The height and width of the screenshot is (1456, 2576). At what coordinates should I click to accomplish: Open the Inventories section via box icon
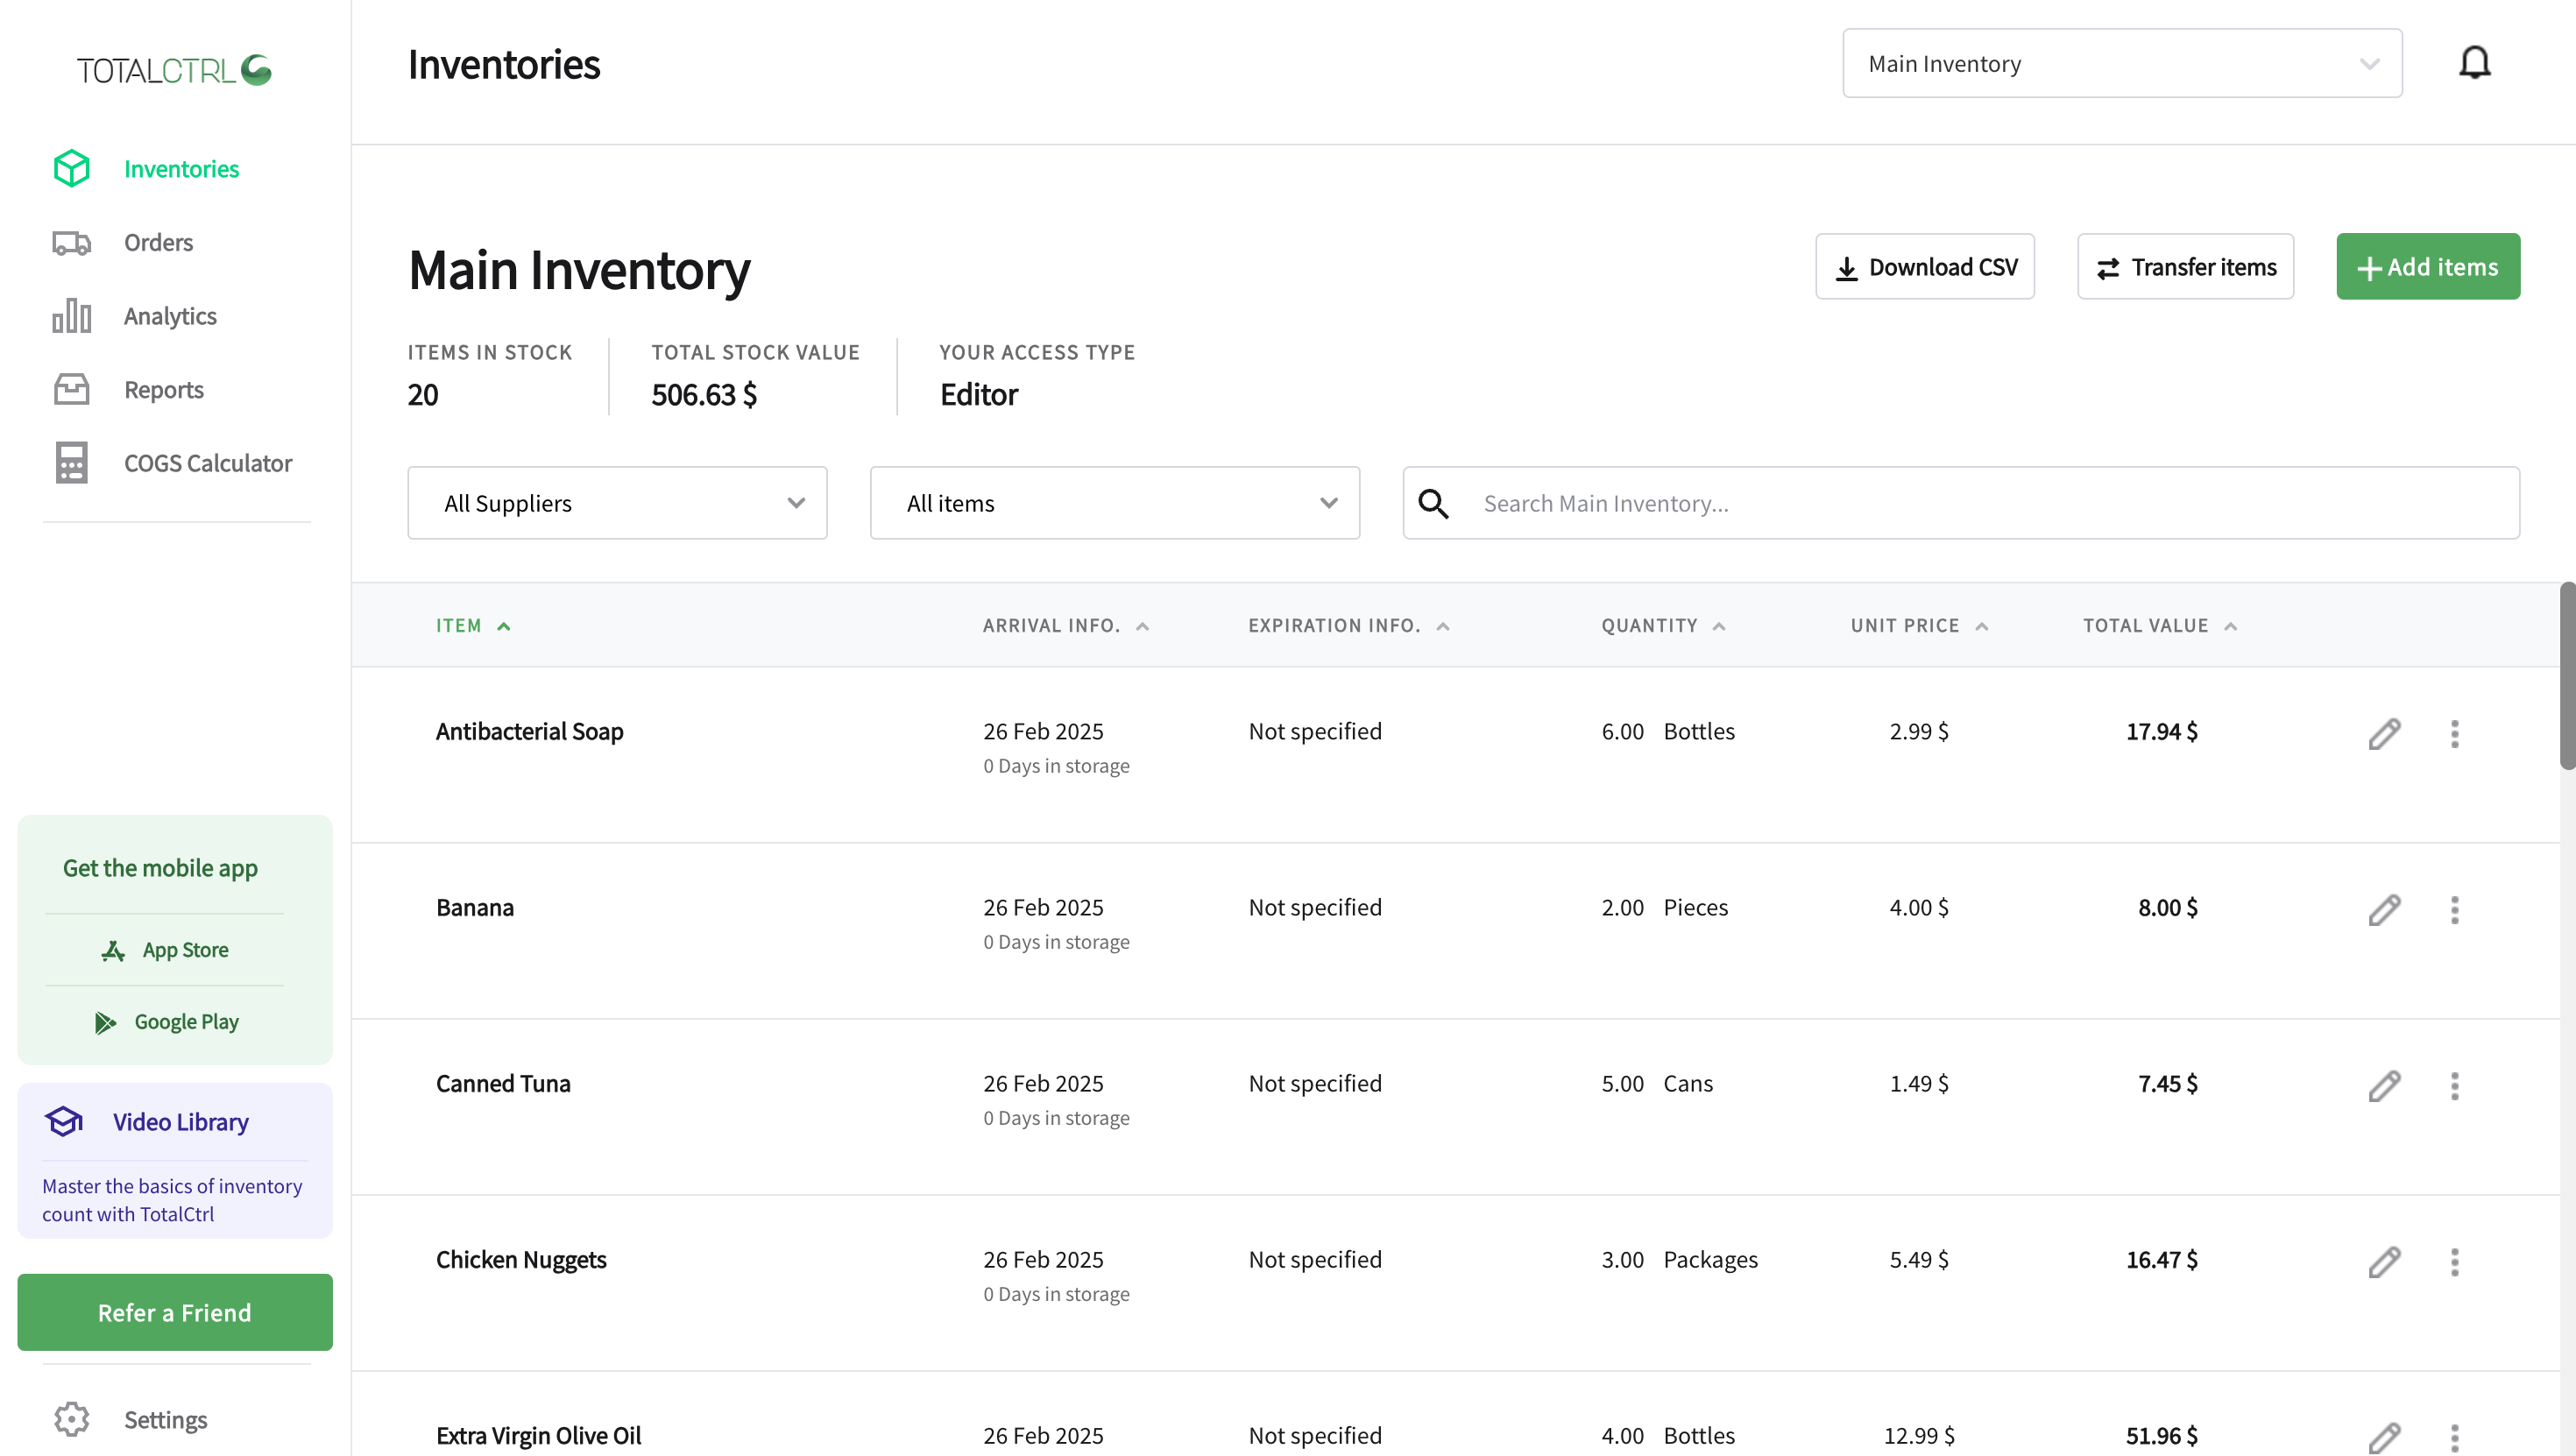coord(70,168)
